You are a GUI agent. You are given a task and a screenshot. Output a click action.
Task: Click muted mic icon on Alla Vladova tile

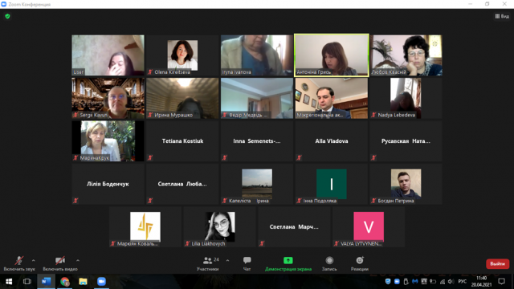click(300, 157)
